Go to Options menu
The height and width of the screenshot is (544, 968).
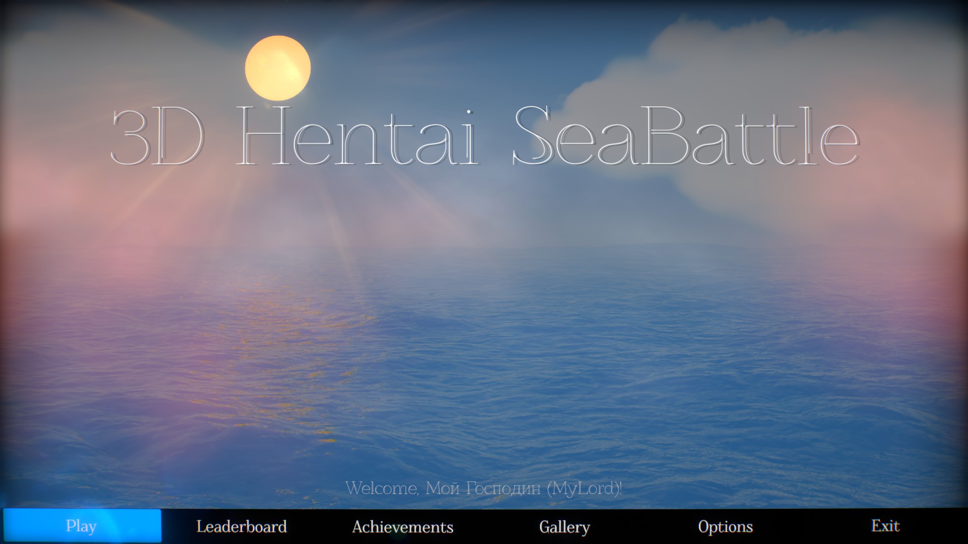725,526
